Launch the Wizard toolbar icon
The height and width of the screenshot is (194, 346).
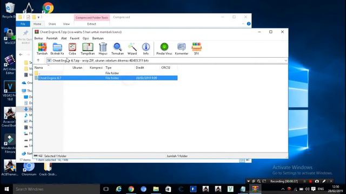132,49
